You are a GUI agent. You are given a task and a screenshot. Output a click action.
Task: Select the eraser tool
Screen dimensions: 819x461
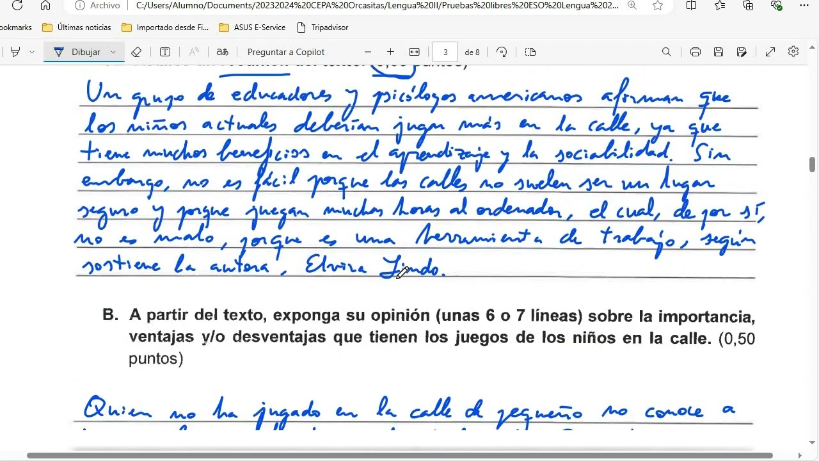(136, 52)
